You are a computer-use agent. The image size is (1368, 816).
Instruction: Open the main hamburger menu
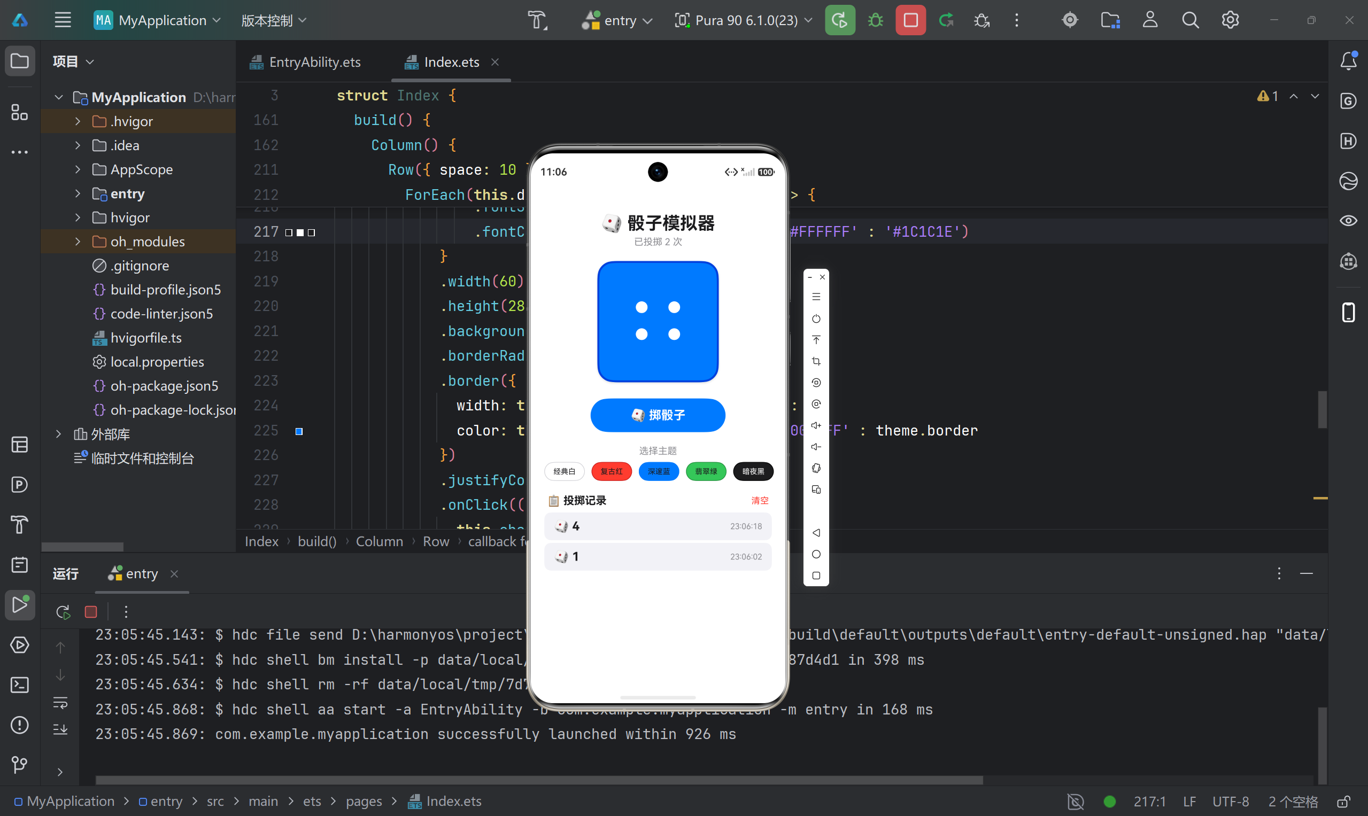[63, 20]
